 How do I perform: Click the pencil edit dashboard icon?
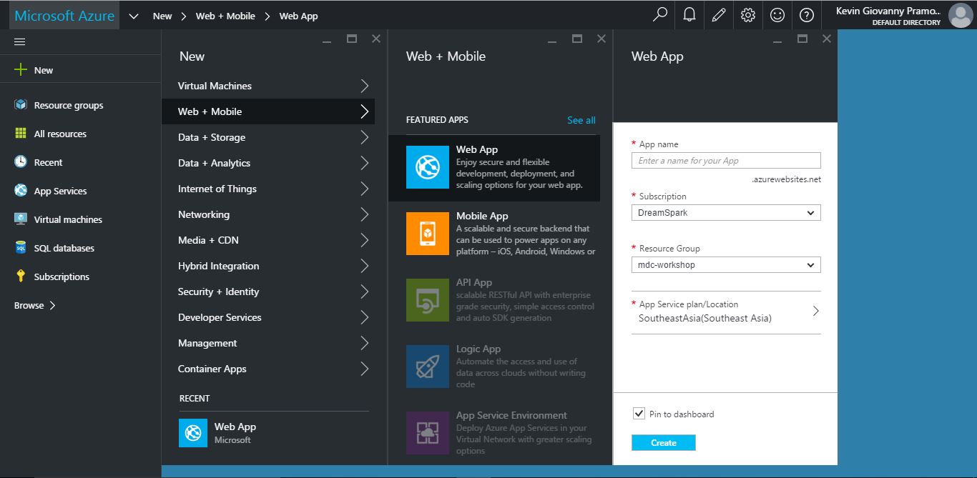(719, 15)
